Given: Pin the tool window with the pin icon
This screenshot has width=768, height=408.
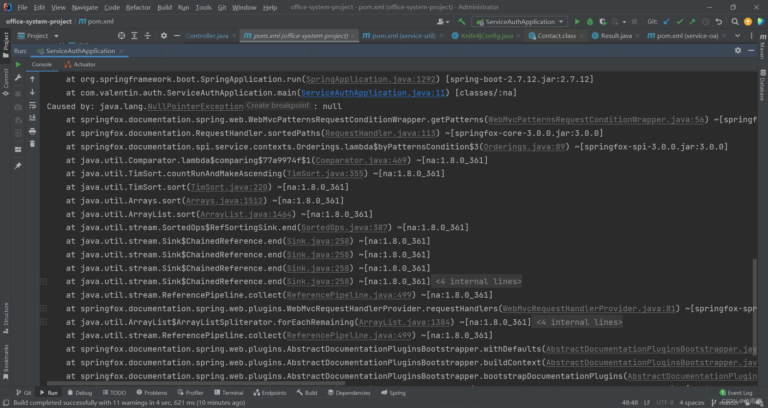Looking at the screenshot, I should click(x=18, y=165).
